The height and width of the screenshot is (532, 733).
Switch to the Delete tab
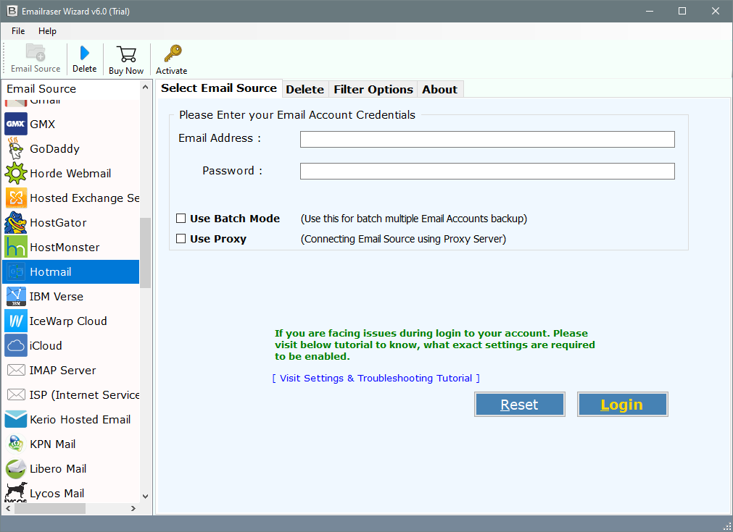pos(305,89)
